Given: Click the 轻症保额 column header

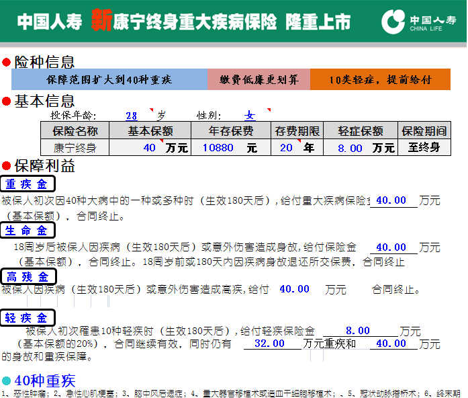Looking at the screenshot, I should click(361, 130).
